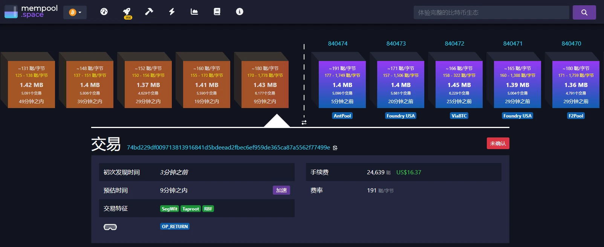Open the Lightning bolt icon
Image resolution: width=604 pixels, height=247 pixels.
(x=172, y=12)
